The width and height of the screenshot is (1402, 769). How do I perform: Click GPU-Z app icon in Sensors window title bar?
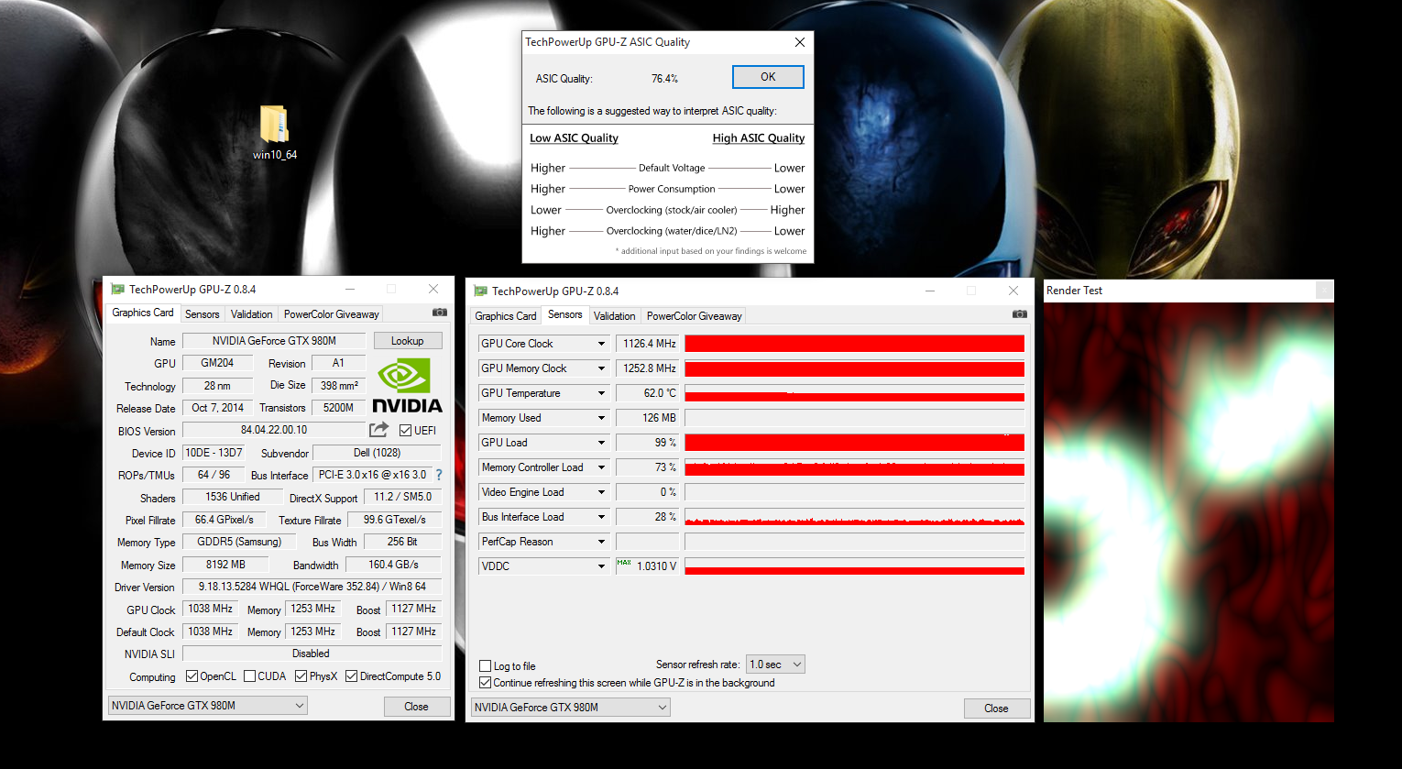click(x=480, y=291)
